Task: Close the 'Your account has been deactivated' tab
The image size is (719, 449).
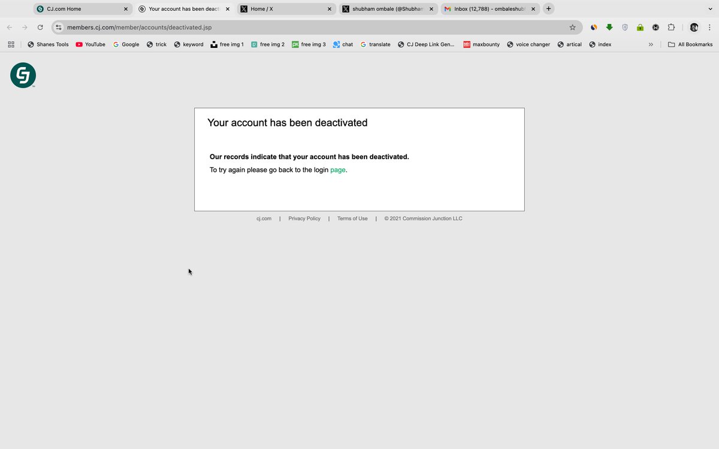Action: pyautogui.click(x=228, y=9)
